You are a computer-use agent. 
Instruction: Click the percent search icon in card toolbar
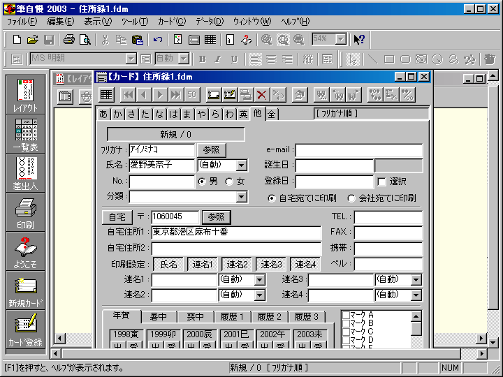tap(408, 95)
